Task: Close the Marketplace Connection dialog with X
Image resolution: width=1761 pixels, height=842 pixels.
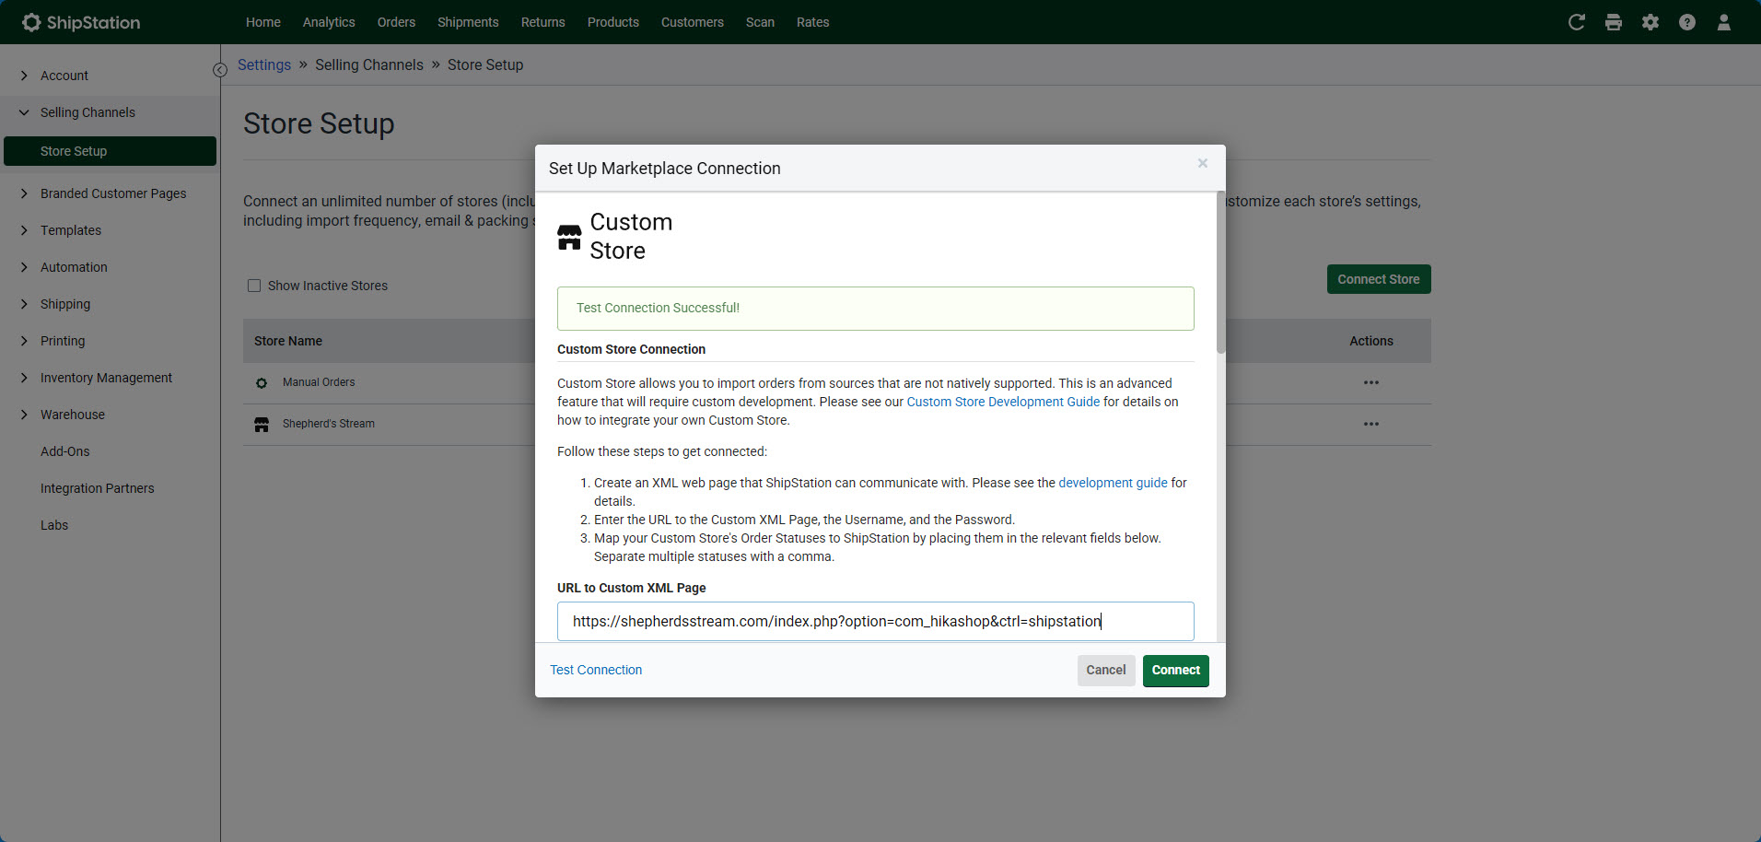Action: point(1202,163)
